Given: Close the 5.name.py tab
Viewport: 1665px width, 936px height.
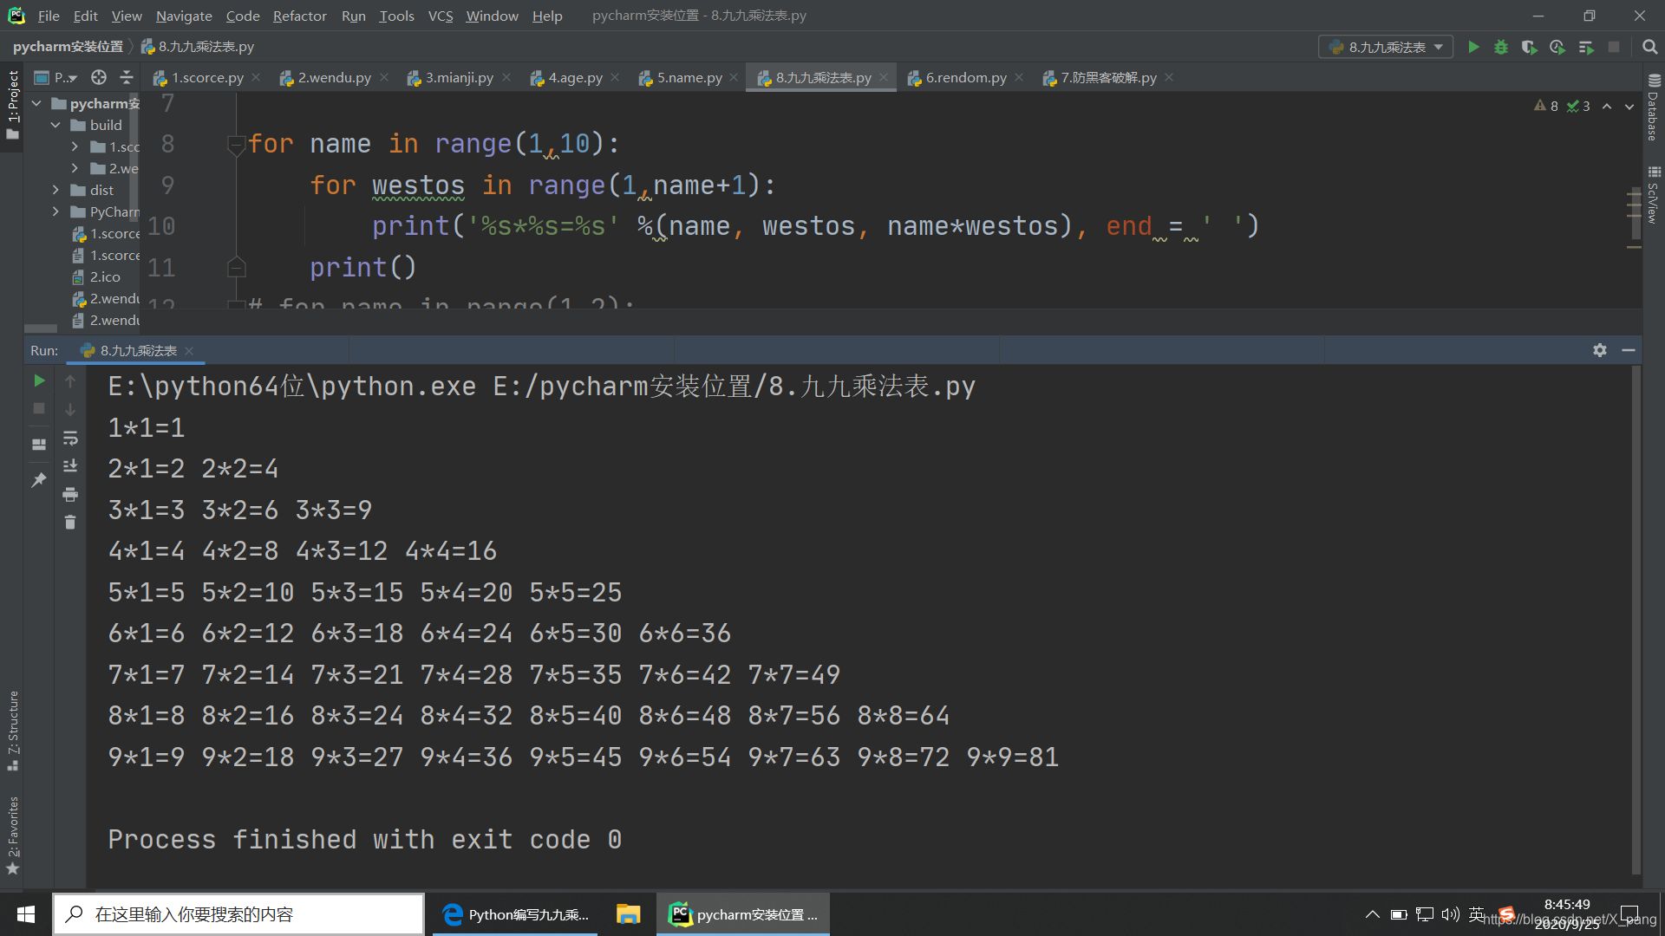Looking at the screenshot, I should 734,77.
